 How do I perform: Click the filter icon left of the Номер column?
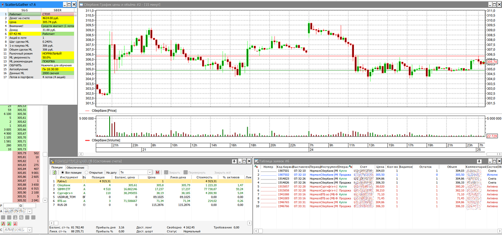256,167
